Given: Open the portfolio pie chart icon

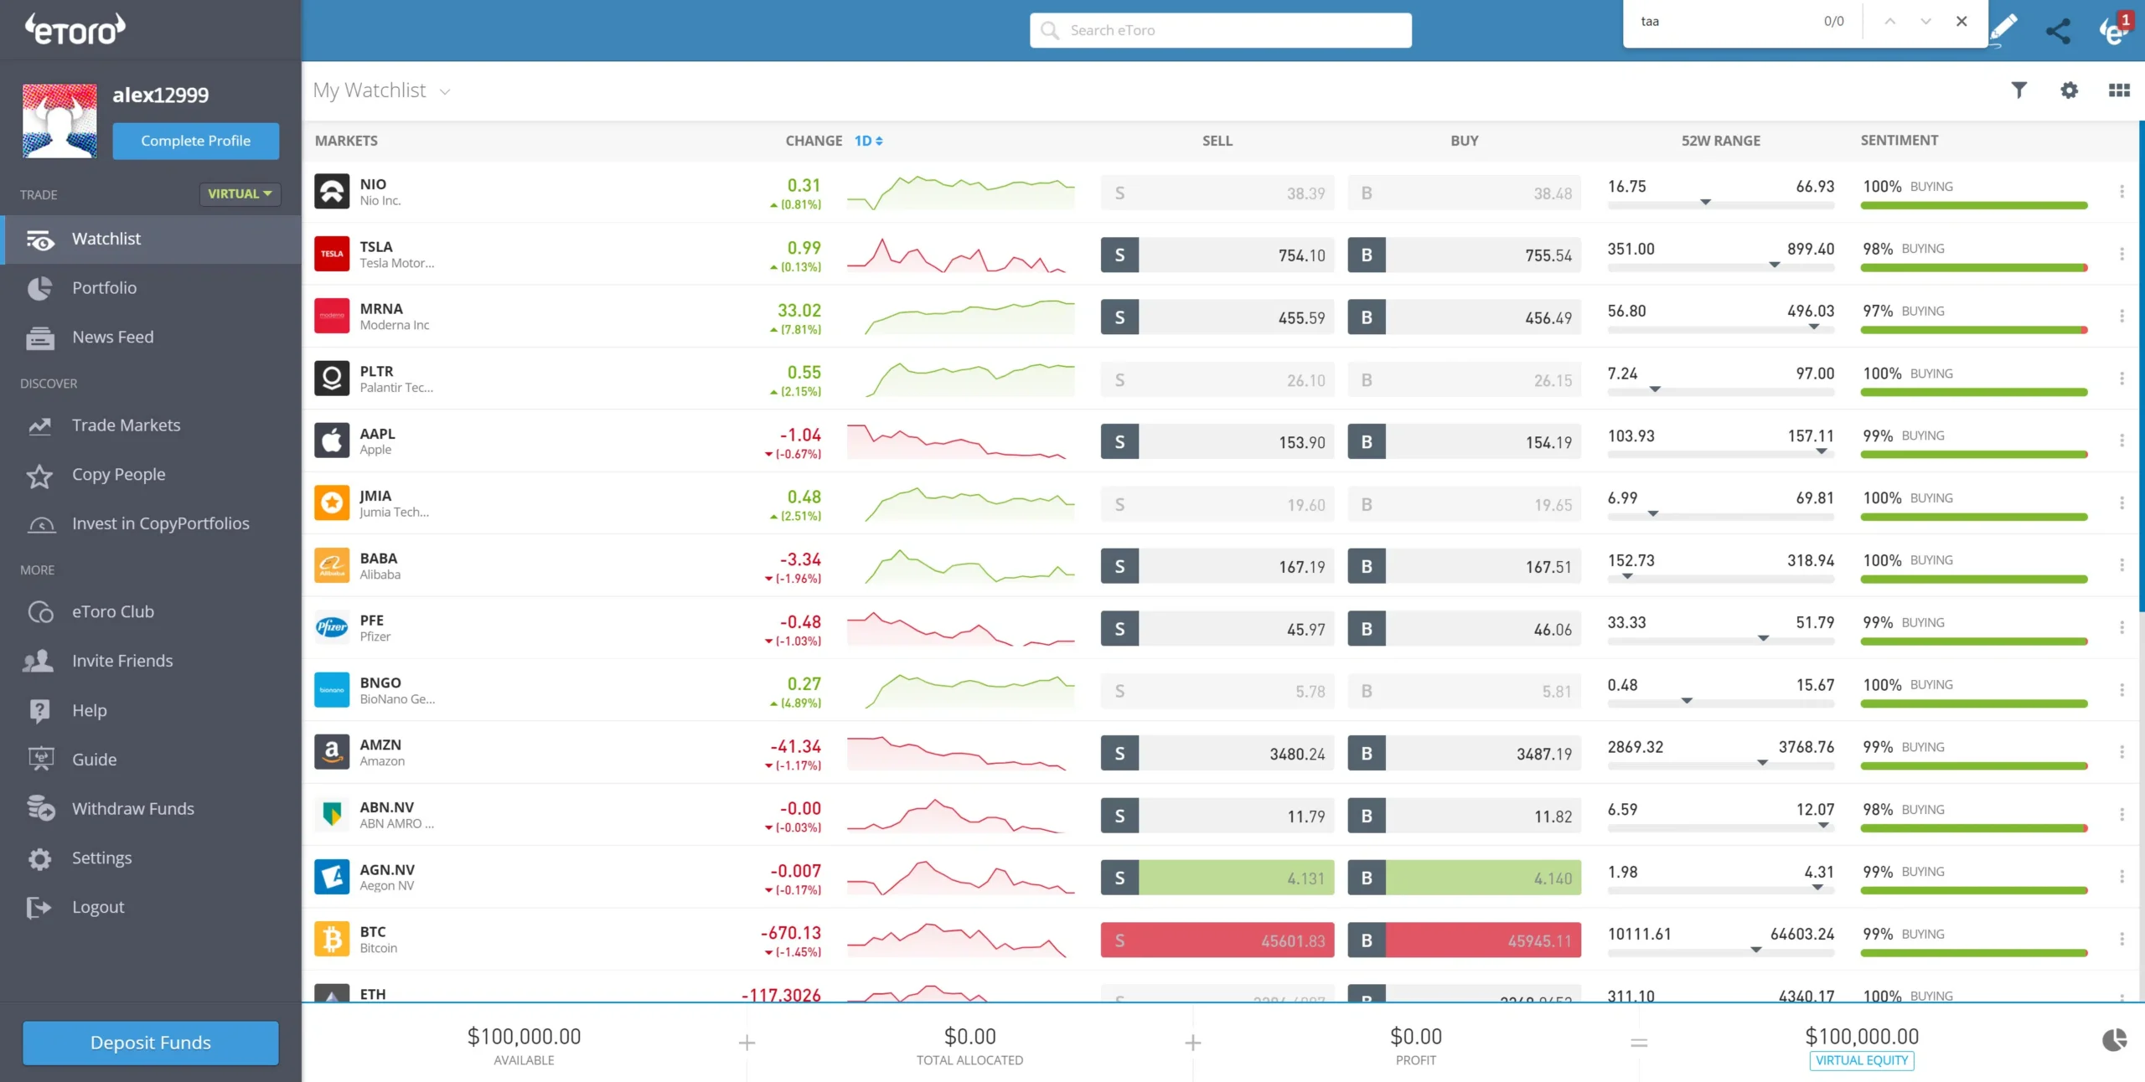Looking at the screenshot, I should pyautogui.click(x=2114, y=1041).
